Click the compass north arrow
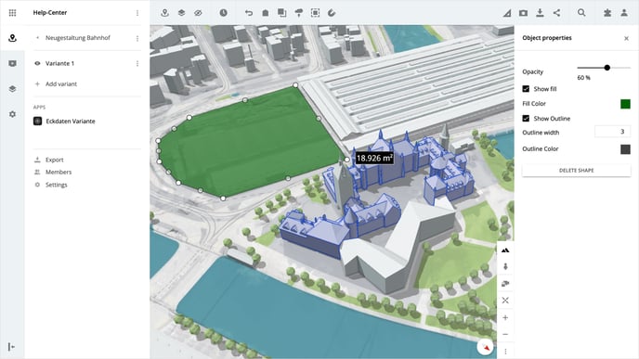Viewport: 639px width, 359px height. pyautogui.click(x=486, y=347)
